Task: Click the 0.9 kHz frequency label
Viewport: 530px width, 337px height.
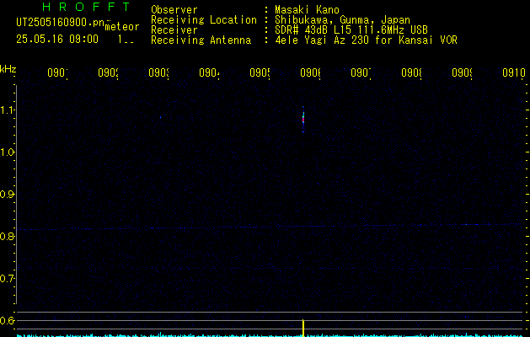Action: coord(7,195)
